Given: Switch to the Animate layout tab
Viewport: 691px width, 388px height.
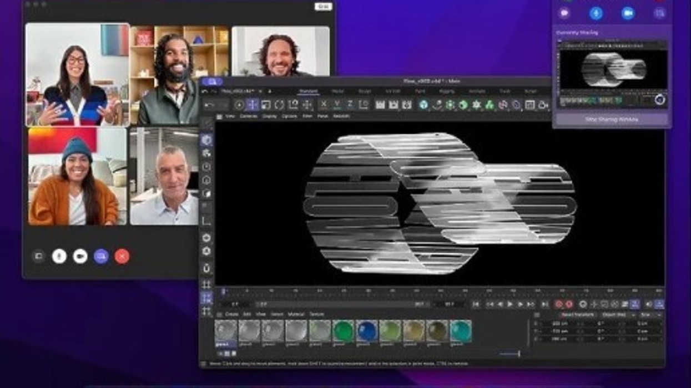Looking at the screenshot, I should pyautogui.click(x=477, y=91).
